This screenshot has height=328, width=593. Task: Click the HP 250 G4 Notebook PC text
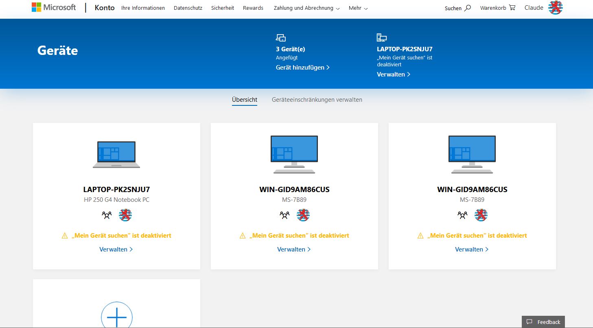[x=116, y=200]
